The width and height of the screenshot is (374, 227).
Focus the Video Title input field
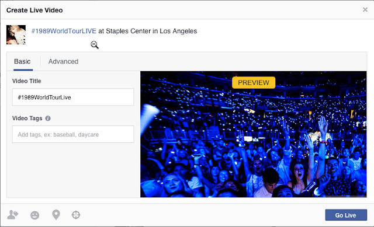(x=73, y=97)
